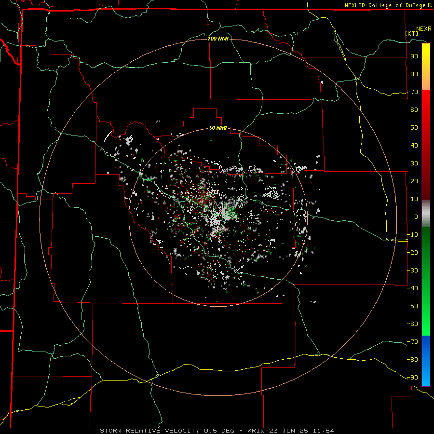The width and height of the screenshot is (434, 434).
Task: Click the 23 JUN 25 date text
Action: tap(288, 431)
